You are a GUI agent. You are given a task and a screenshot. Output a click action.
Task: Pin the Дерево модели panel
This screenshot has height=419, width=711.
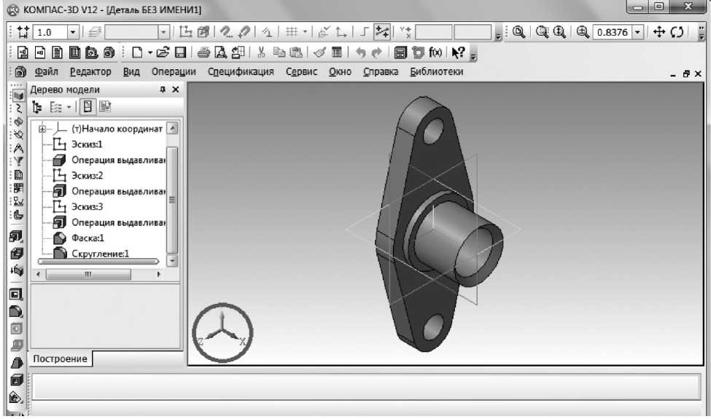163,90
